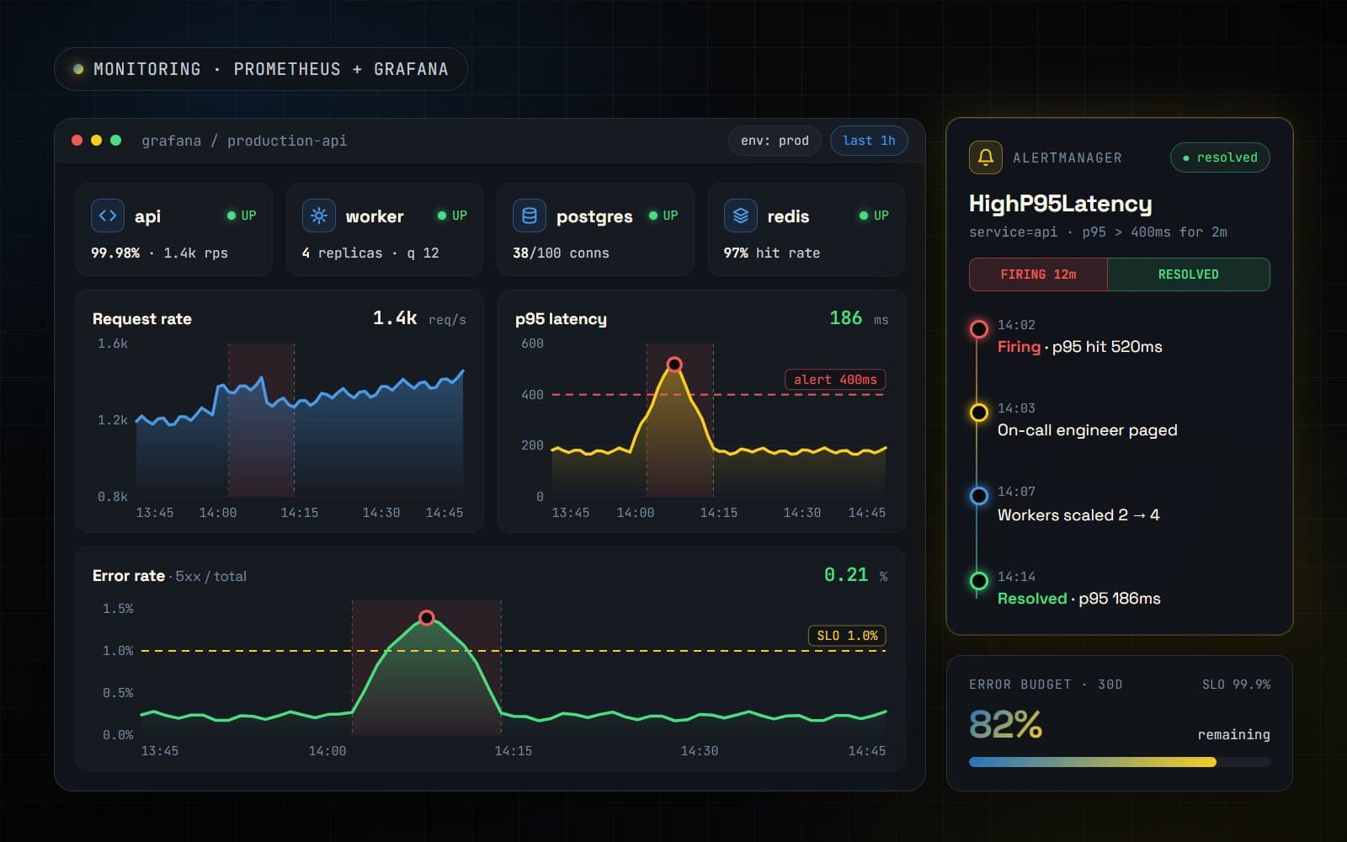
Task: Click the 'alert 400ms' threshold label
Action: (835, 380)
